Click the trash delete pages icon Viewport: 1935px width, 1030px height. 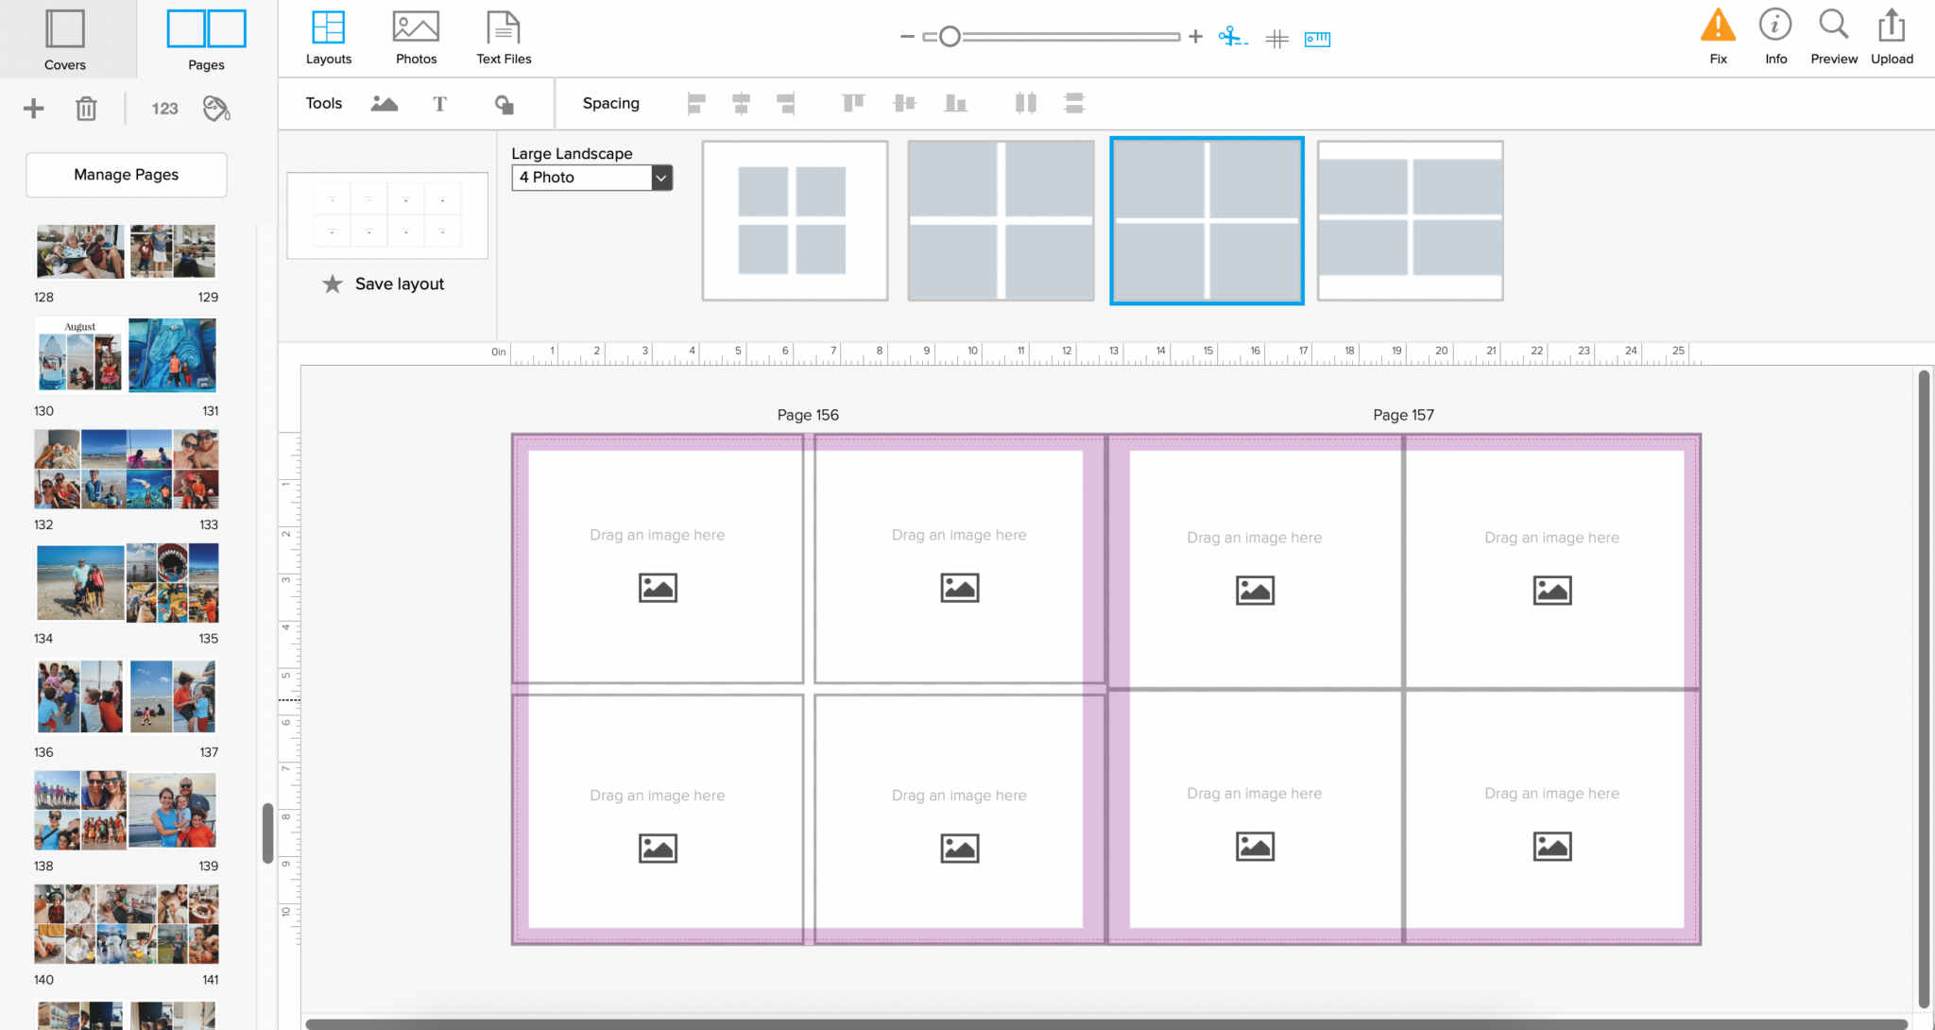coord(86,109)
